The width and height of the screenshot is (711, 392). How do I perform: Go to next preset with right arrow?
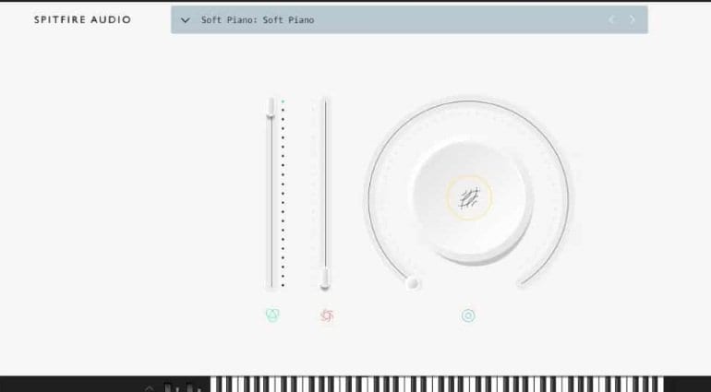[x=633, y=19]
